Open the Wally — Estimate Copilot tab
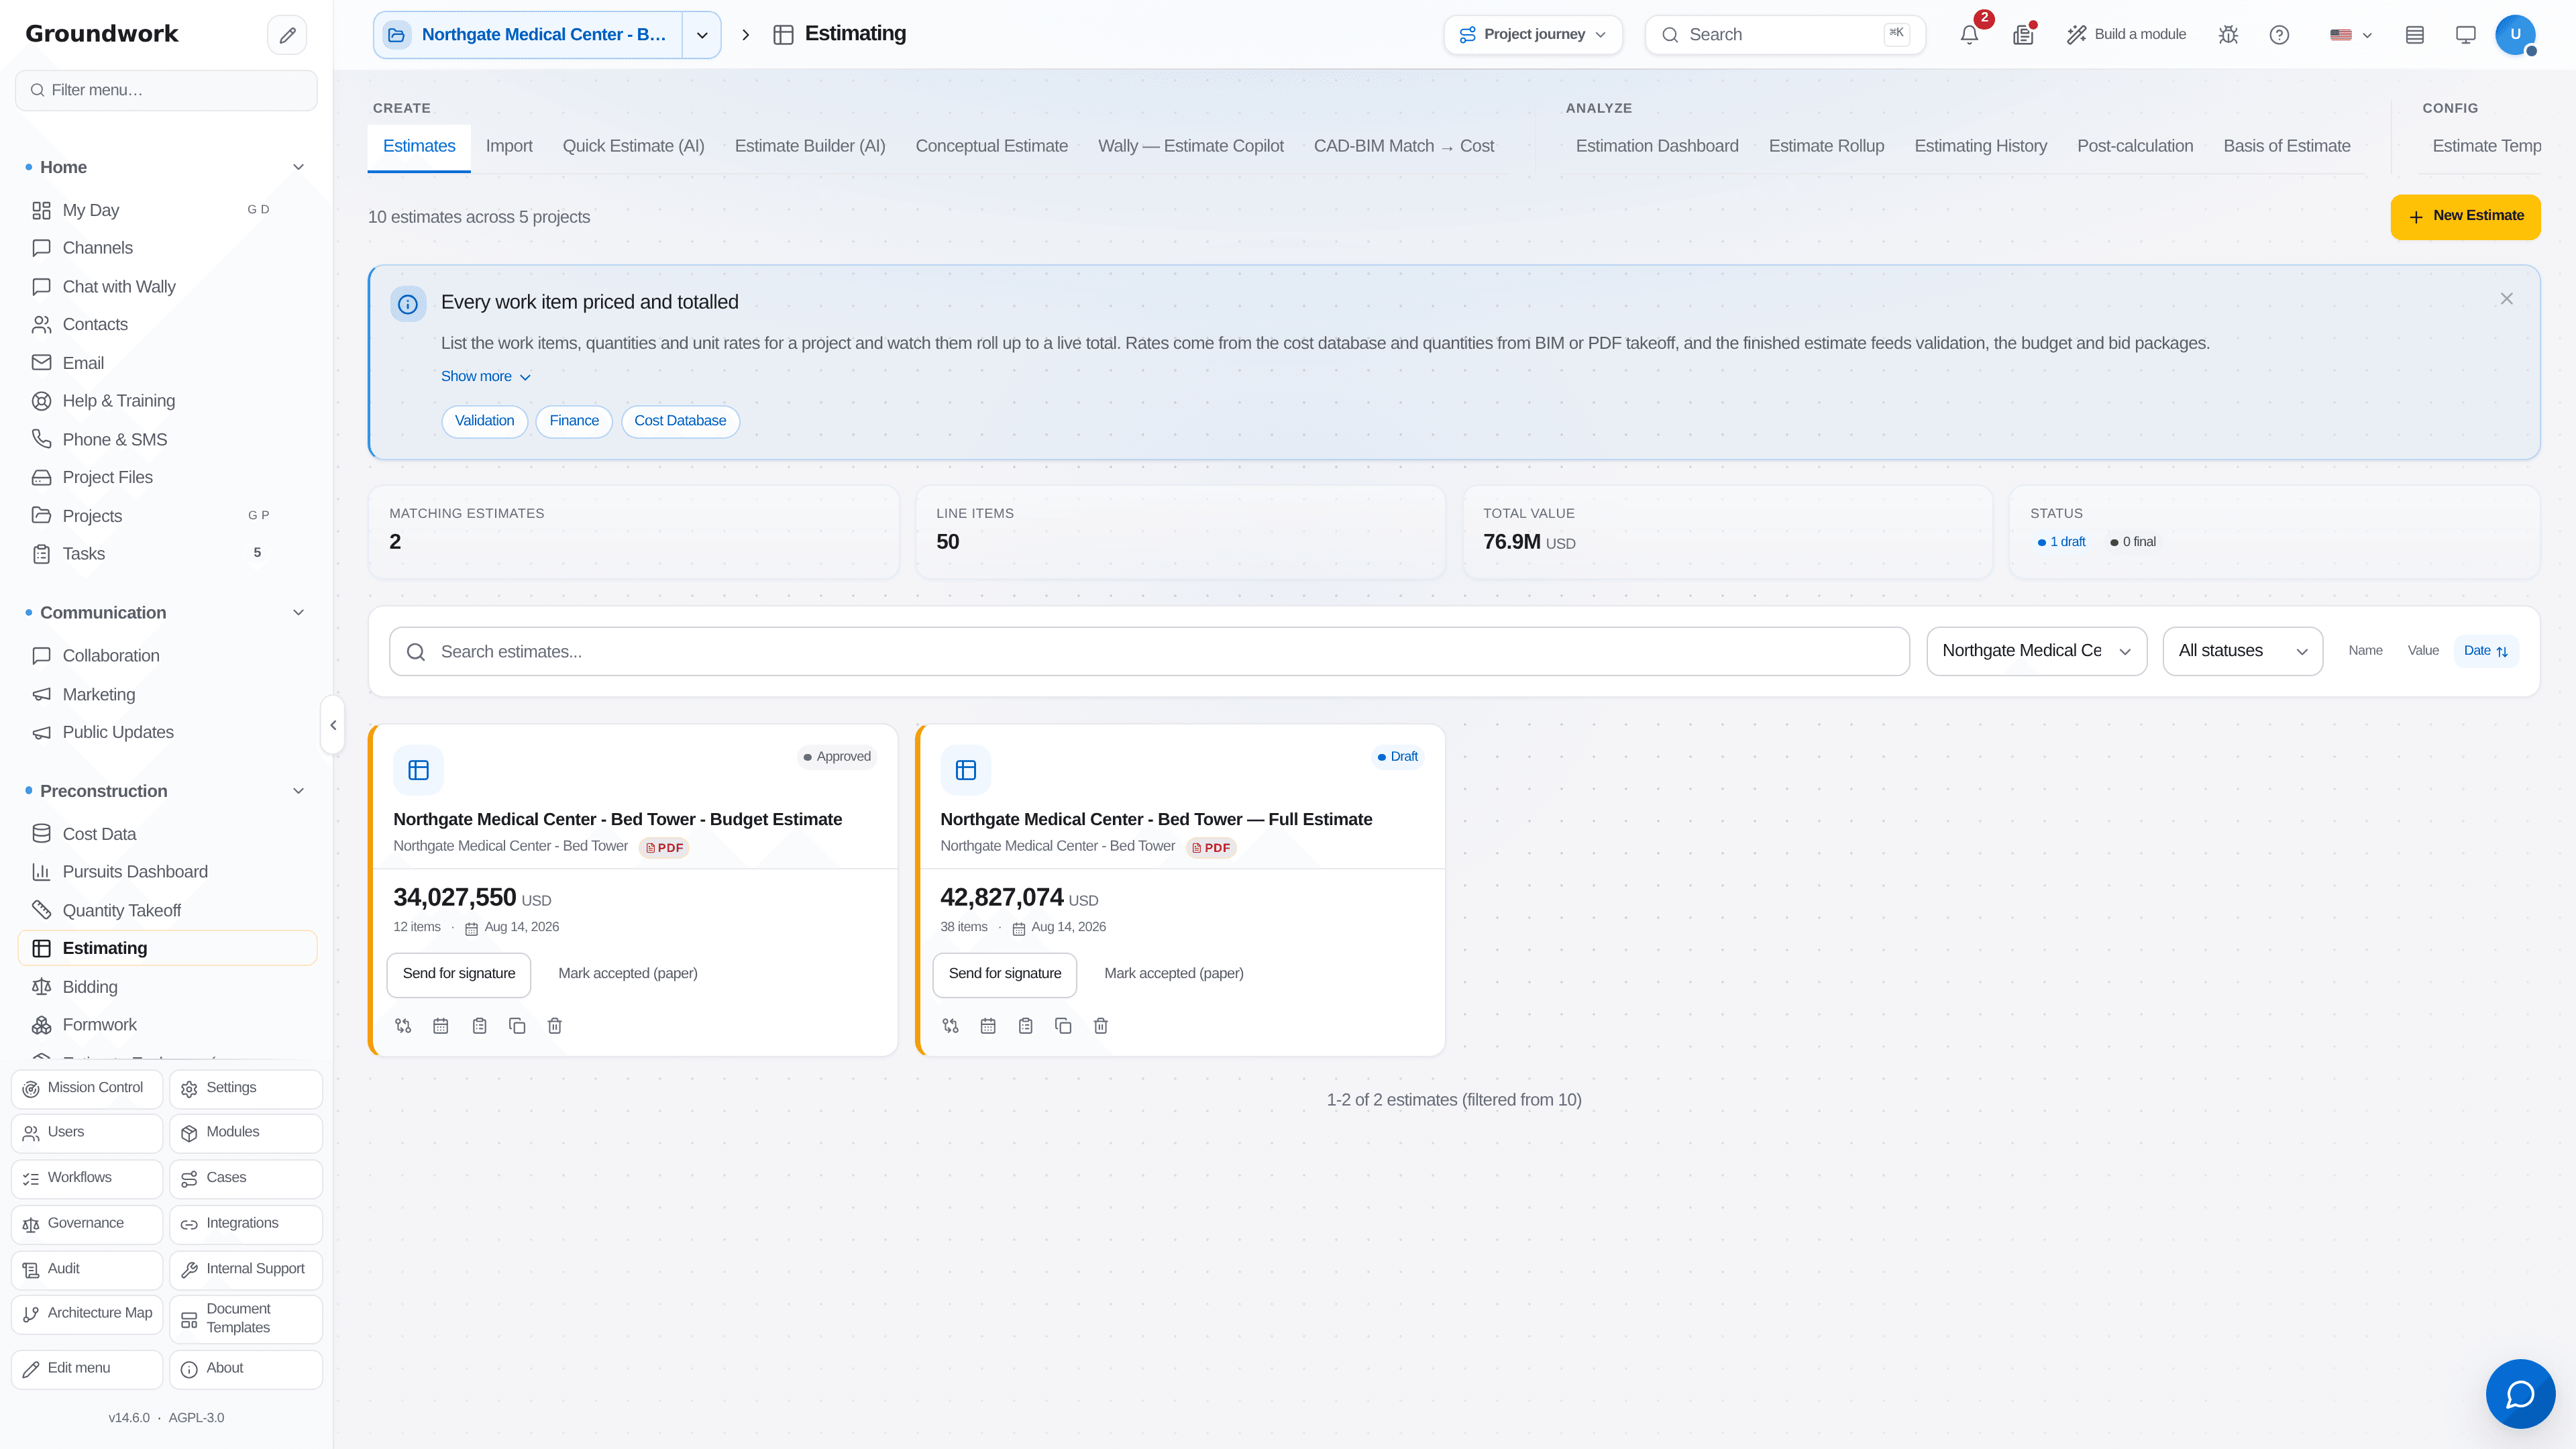2576x1449 pixels. pyautogui.click(x=1190, y=146)
